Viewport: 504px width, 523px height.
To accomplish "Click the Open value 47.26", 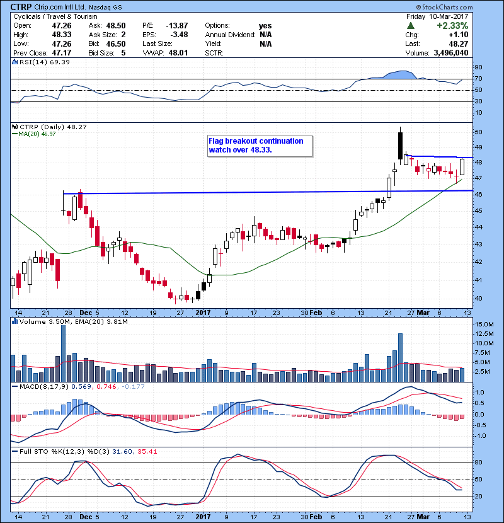I will [x=62, y=26].
